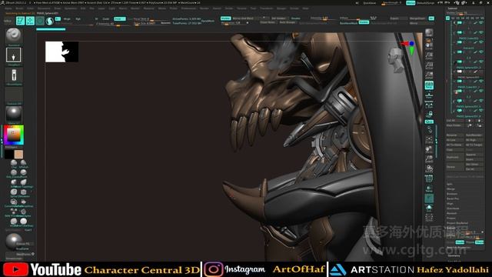Click the Actual size icon
The image size is (492, 277).
(x=429, y=65)
